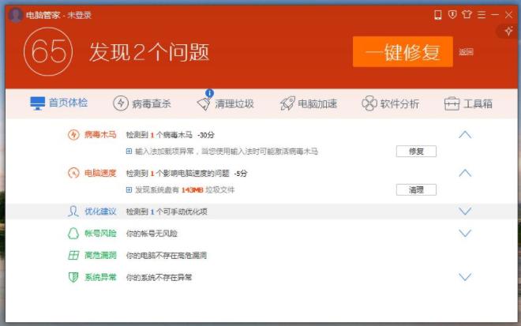Click 高危漏洞 category label
This screenshot has width=521, height=326.
pos(100,255)
